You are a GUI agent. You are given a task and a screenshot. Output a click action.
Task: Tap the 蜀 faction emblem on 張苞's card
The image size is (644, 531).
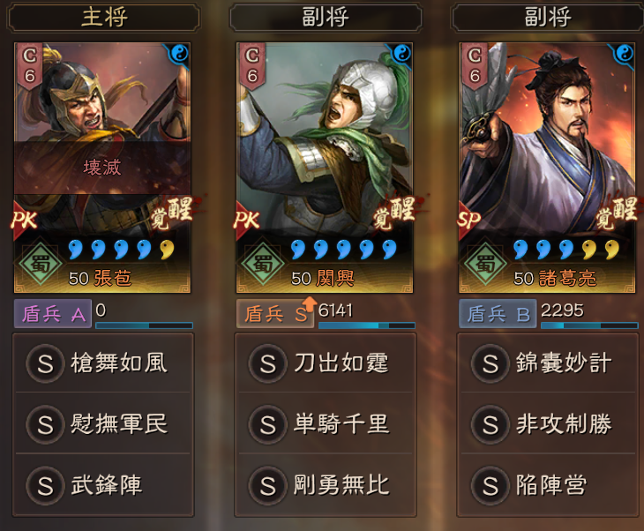pyautogui.click(x=41, y=263)
